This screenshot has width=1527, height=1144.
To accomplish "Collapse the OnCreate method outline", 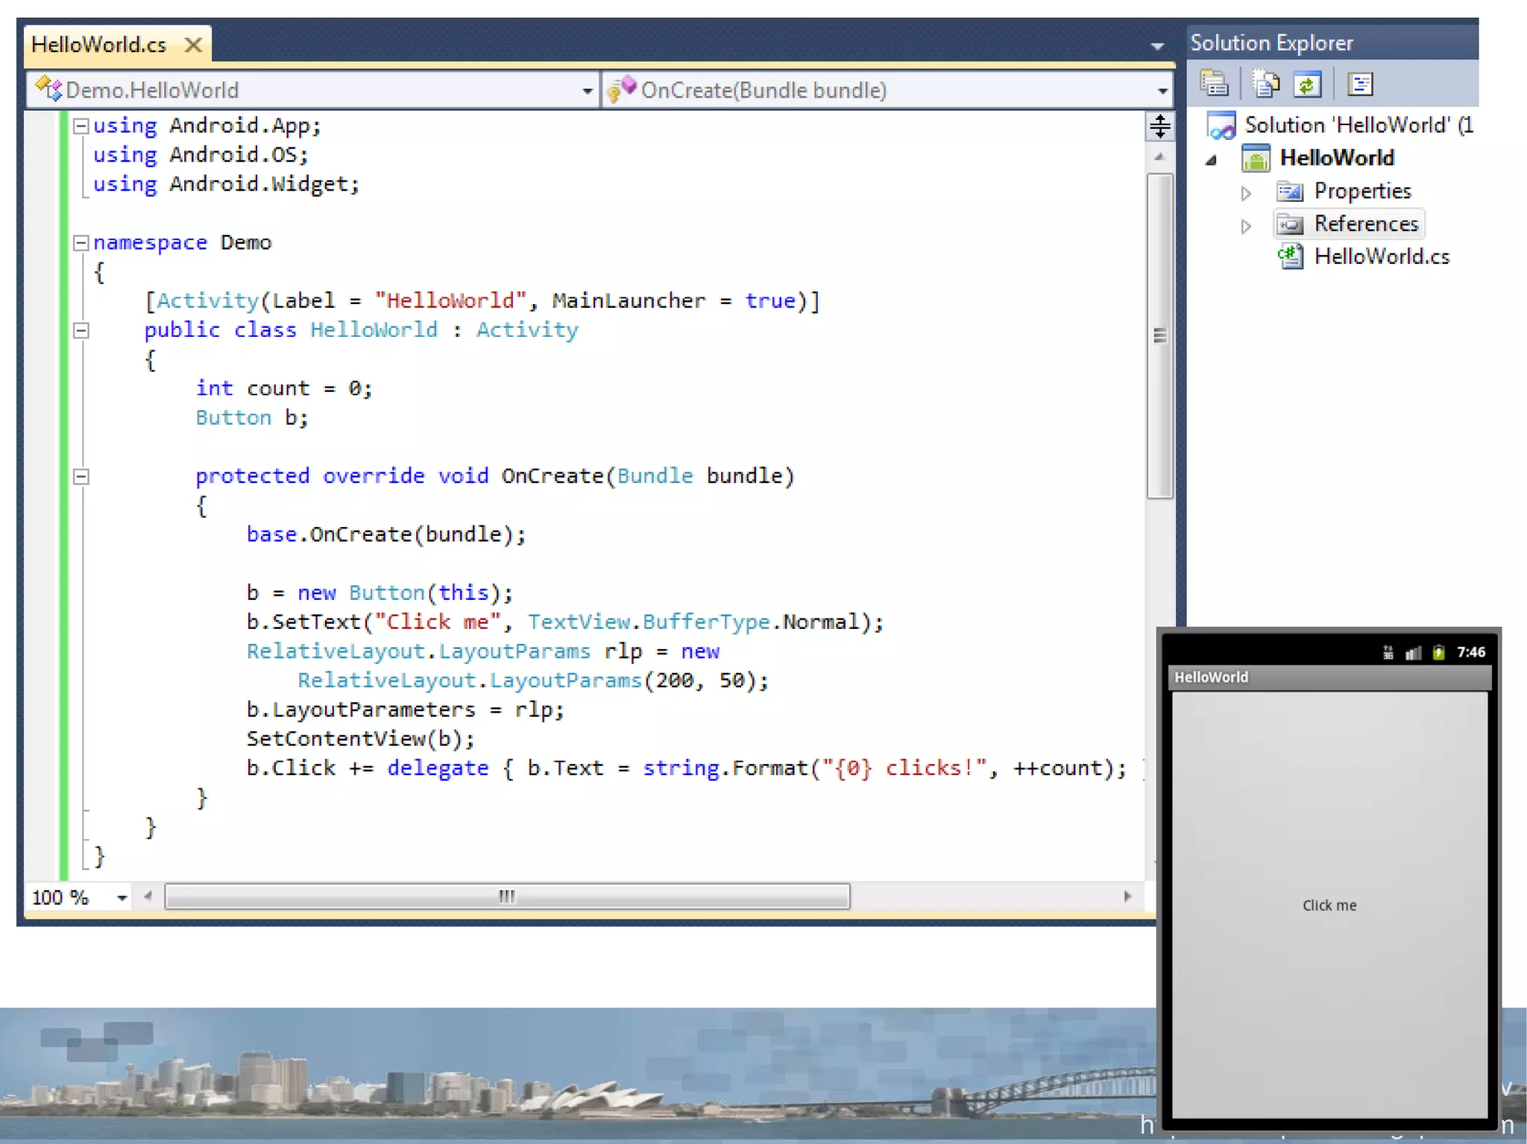I will point(81,476).
